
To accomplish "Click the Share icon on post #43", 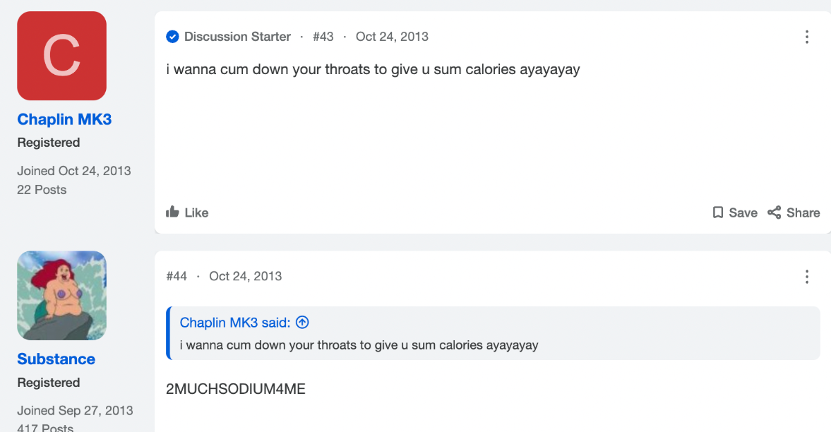I will coord(774,213).
